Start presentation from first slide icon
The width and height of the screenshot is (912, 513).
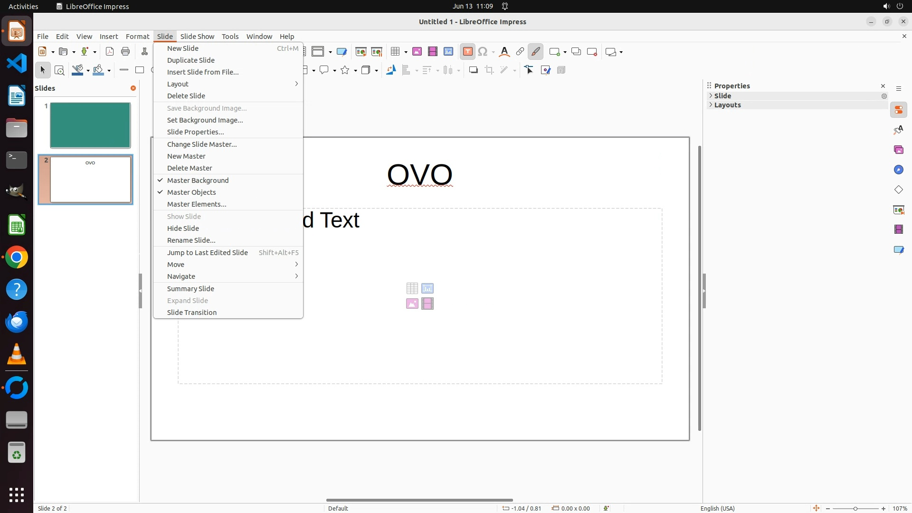361,52
